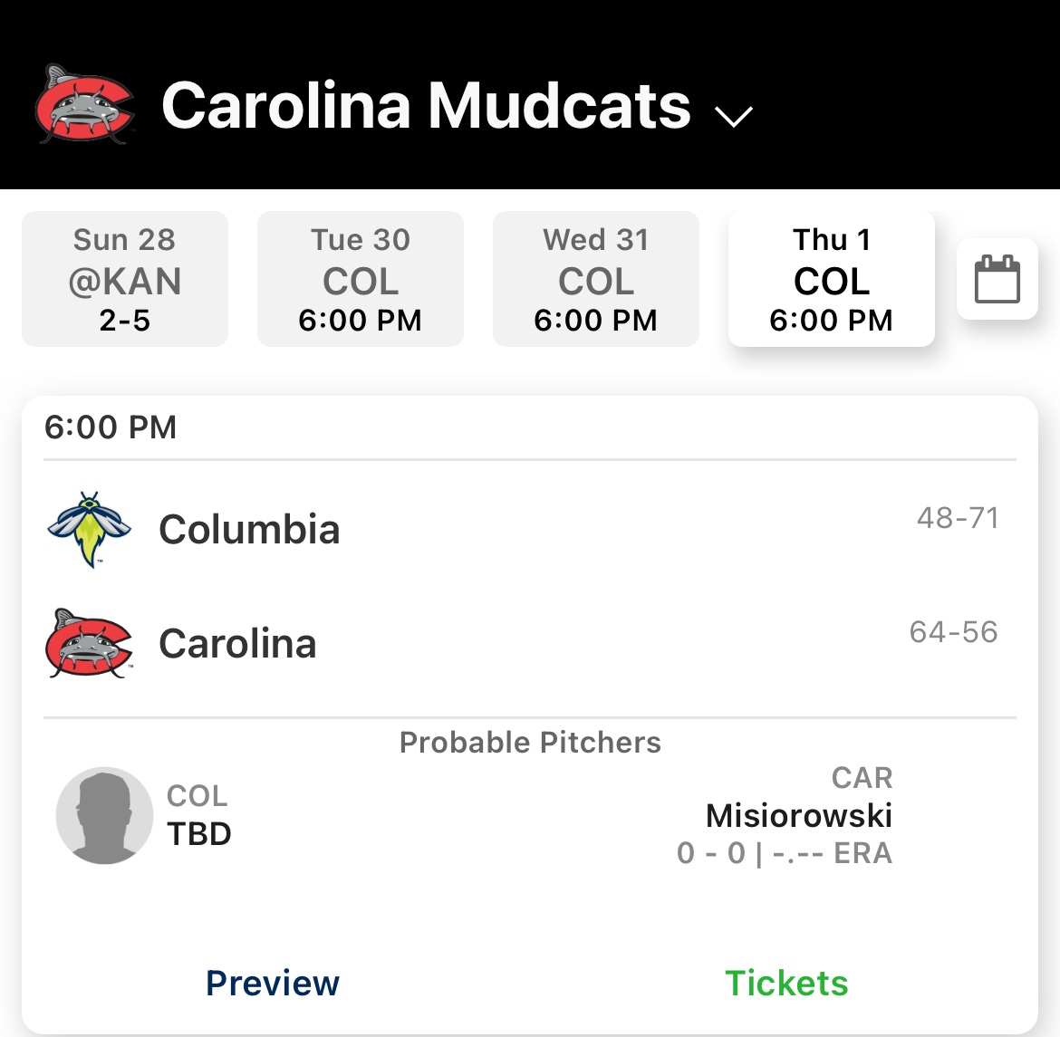Open the calendar schedule icon
Image resolution: width=1060 pixels, height=1037 pixels.
[x=997, y=279]
